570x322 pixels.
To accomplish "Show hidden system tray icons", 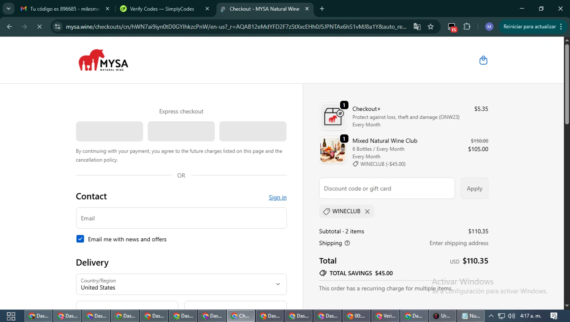I will point(491,316).
